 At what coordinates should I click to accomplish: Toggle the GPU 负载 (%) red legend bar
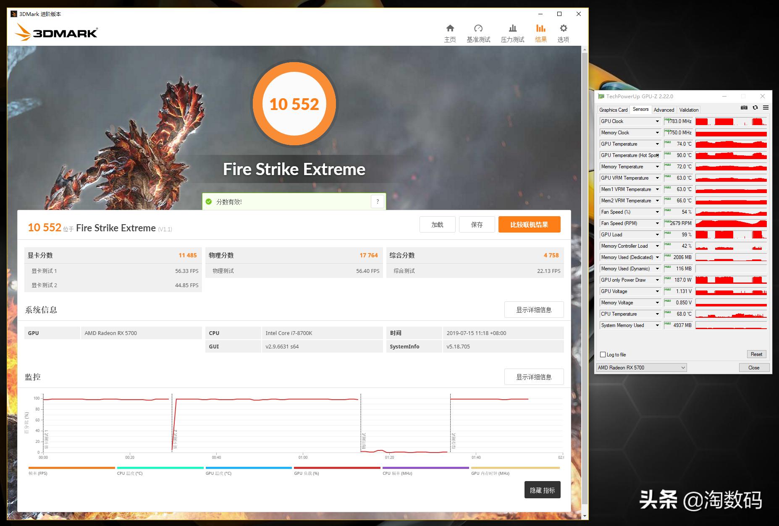[x=337, y=468]
